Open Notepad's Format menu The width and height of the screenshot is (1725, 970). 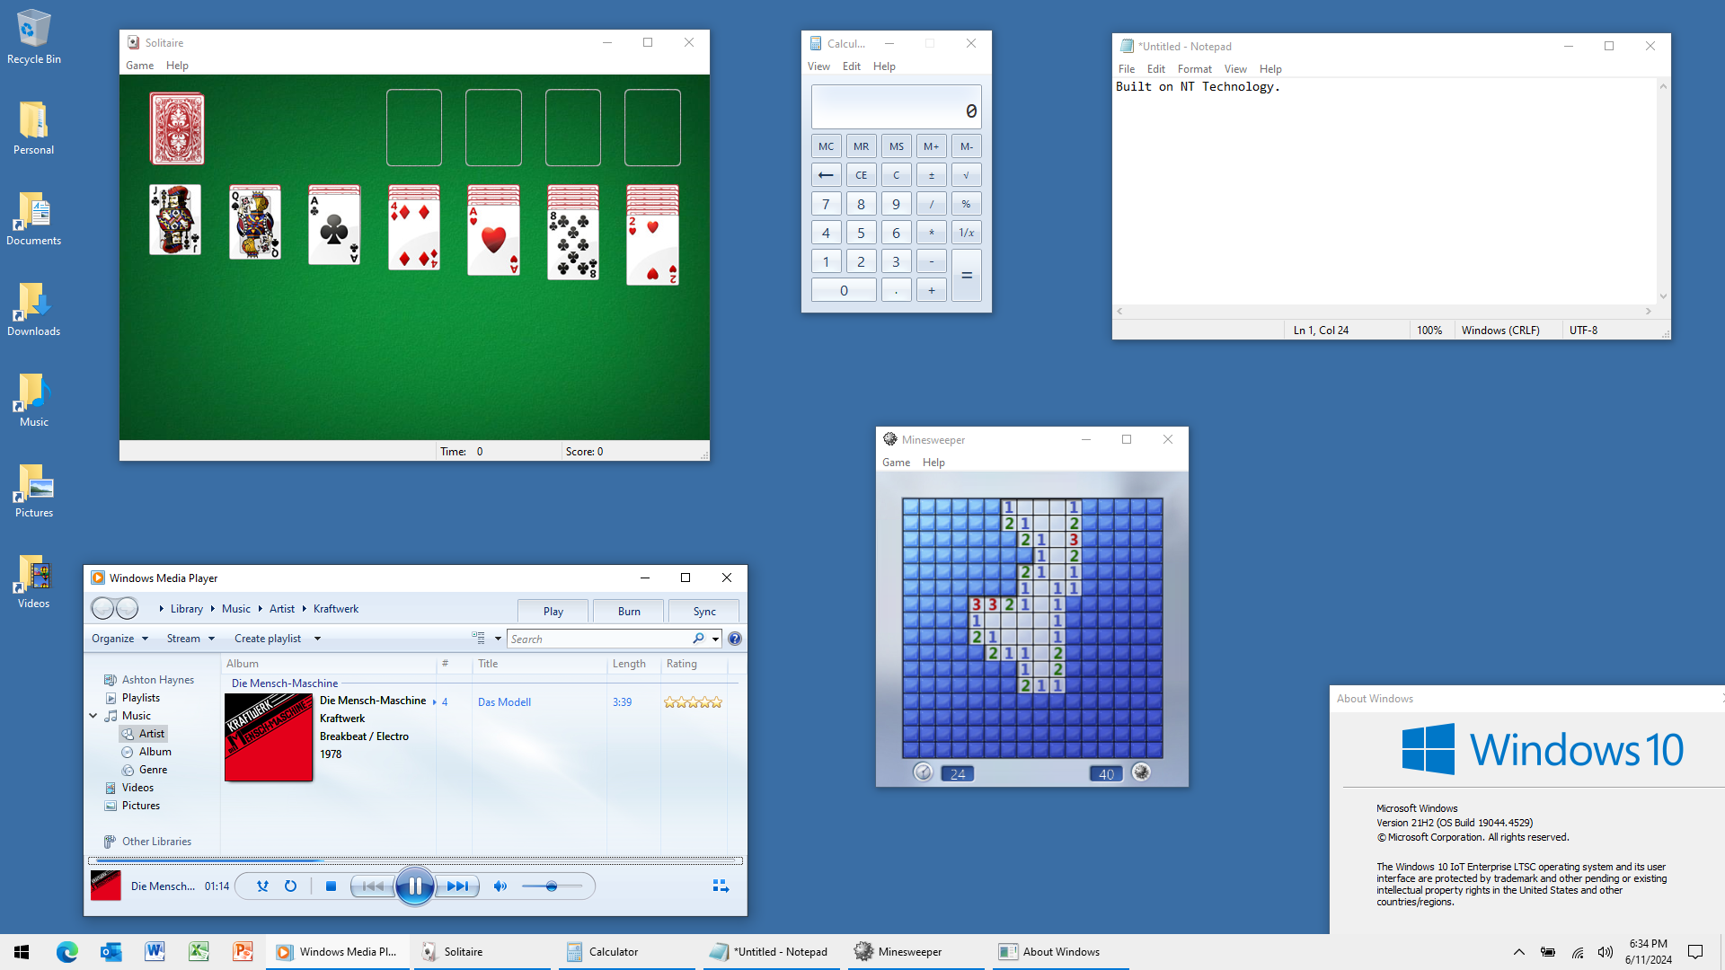[x=1194, y=69]
